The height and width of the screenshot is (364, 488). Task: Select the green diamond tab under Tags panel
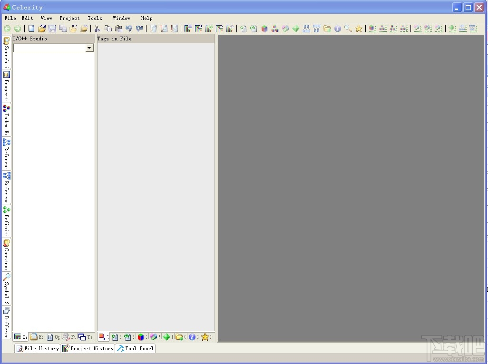coord(168,337)
